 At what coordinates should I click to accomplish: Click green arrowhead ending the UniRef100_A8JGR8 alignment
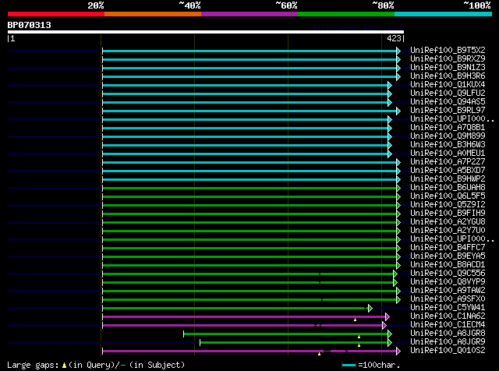(x=390, y=334)
